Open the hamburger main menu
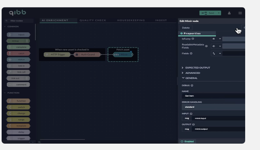This screenshot has height=150, width=260. pos(240,13)
